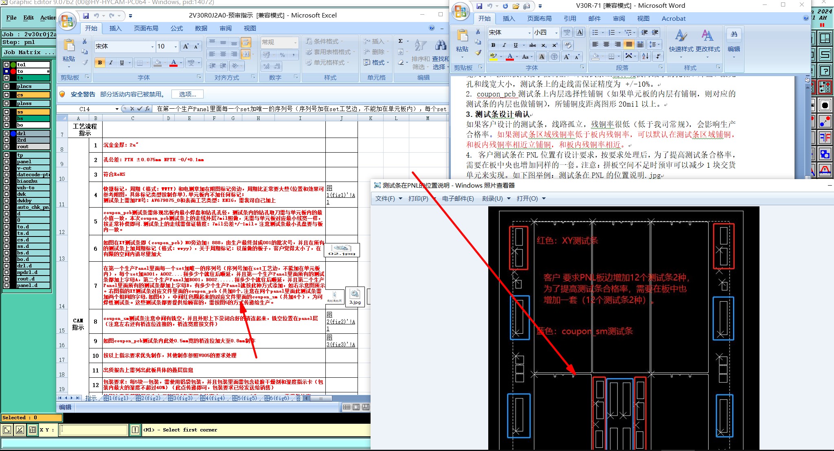Switch to Excel 公式 ribbon tab

(176, 28)
